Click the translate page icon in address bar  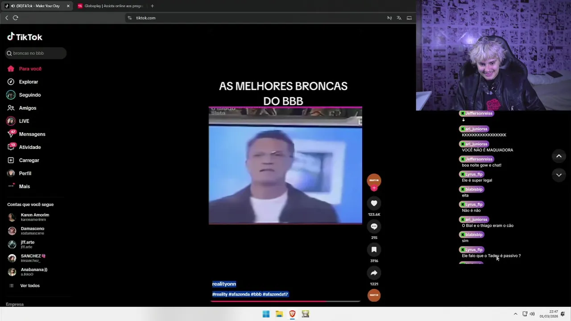[x=399, y=18]
